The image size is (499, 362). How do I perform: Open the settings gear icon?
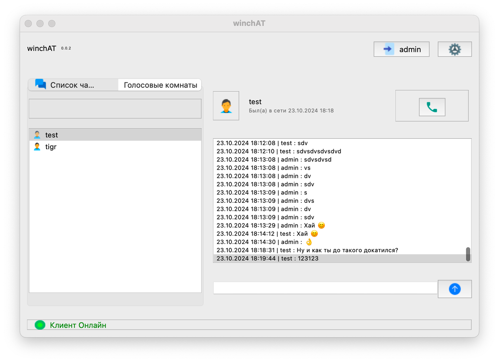point(455,49)
